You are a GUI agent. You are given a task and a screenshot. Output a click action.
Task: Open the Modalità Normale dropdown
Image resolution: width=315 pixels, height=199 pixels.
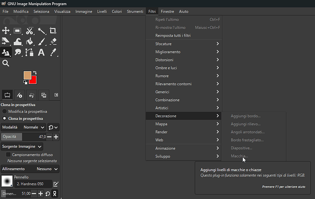[x=34, y=127]
